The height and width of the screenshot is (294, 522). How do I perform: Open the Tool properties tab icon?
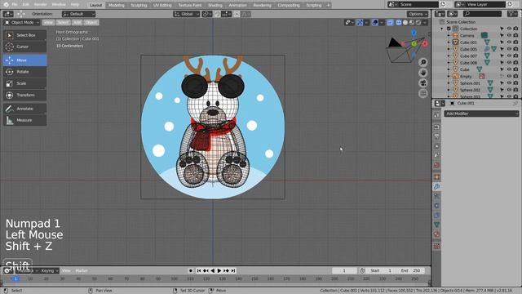click(437, 115)
